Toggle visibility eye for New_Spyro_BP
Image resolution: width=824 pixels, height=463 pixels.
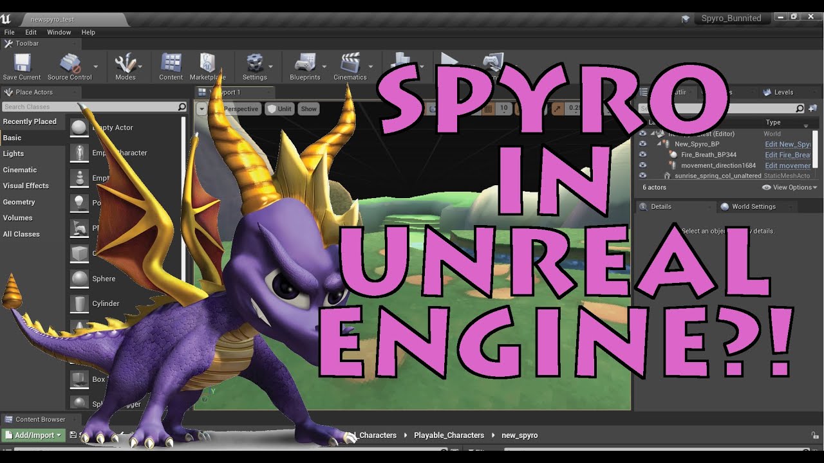(642, 144)
